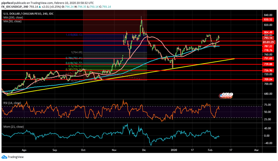Click the Fibonacci 0.618(742.77) level label
The image size is (278, 161).
click(74, 63)
